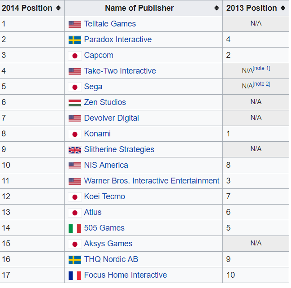Click the Swedish flag beside THQ Nordic AB

75,260
